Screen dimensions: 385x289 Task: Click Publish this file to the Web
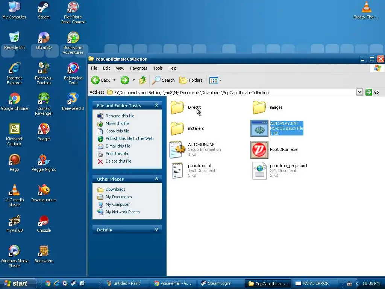tap(126, 138)
